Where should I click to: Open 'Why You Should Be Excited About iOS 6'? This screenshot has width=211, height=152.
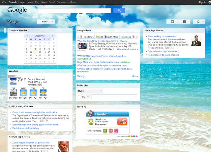tap(98, 41)
